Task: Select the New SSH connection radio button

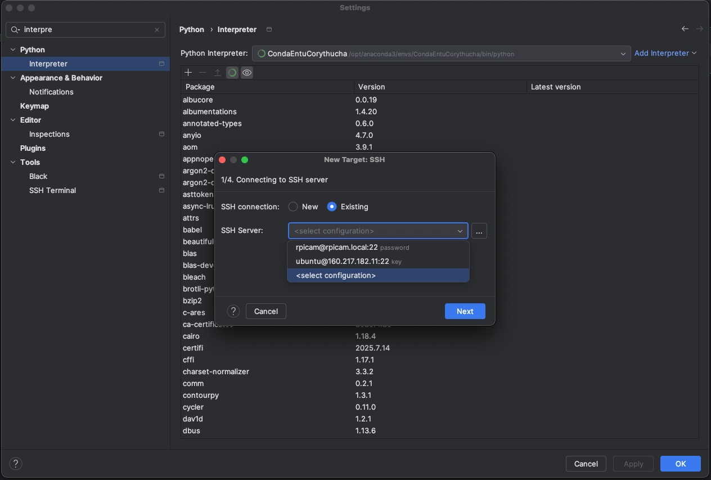Action: [293, 207]
